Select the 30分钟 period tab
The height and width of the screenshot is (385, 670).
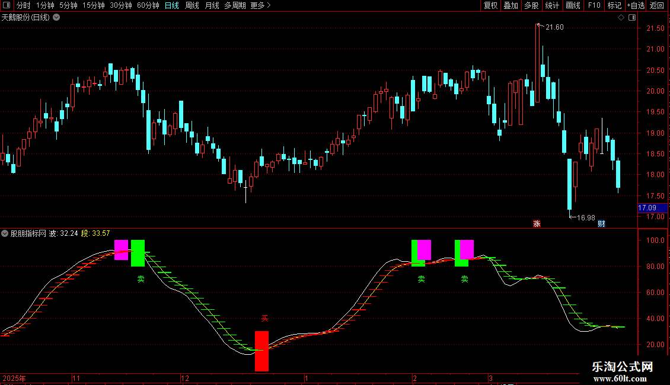(x=121, y=5)
